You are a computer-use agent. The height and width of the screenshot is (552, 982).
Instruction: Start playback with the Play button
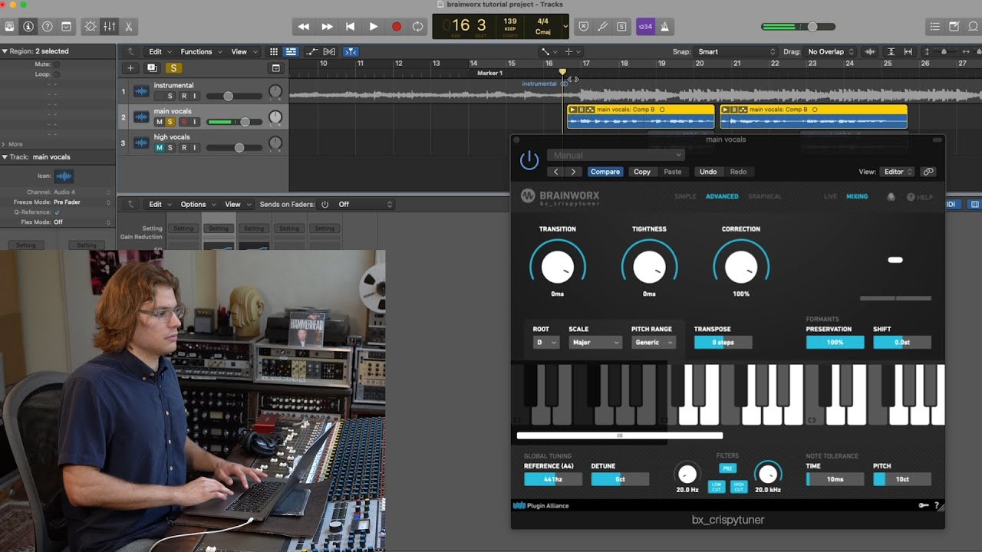pos(374,26)
